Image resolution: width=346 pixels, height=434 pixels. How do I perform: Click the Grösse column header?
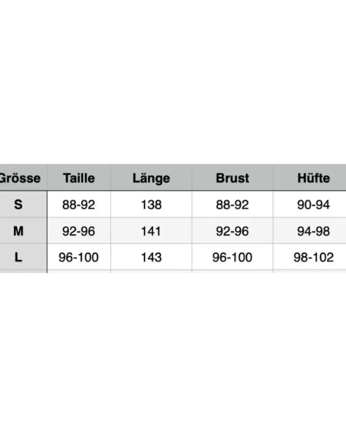point(20,178)
